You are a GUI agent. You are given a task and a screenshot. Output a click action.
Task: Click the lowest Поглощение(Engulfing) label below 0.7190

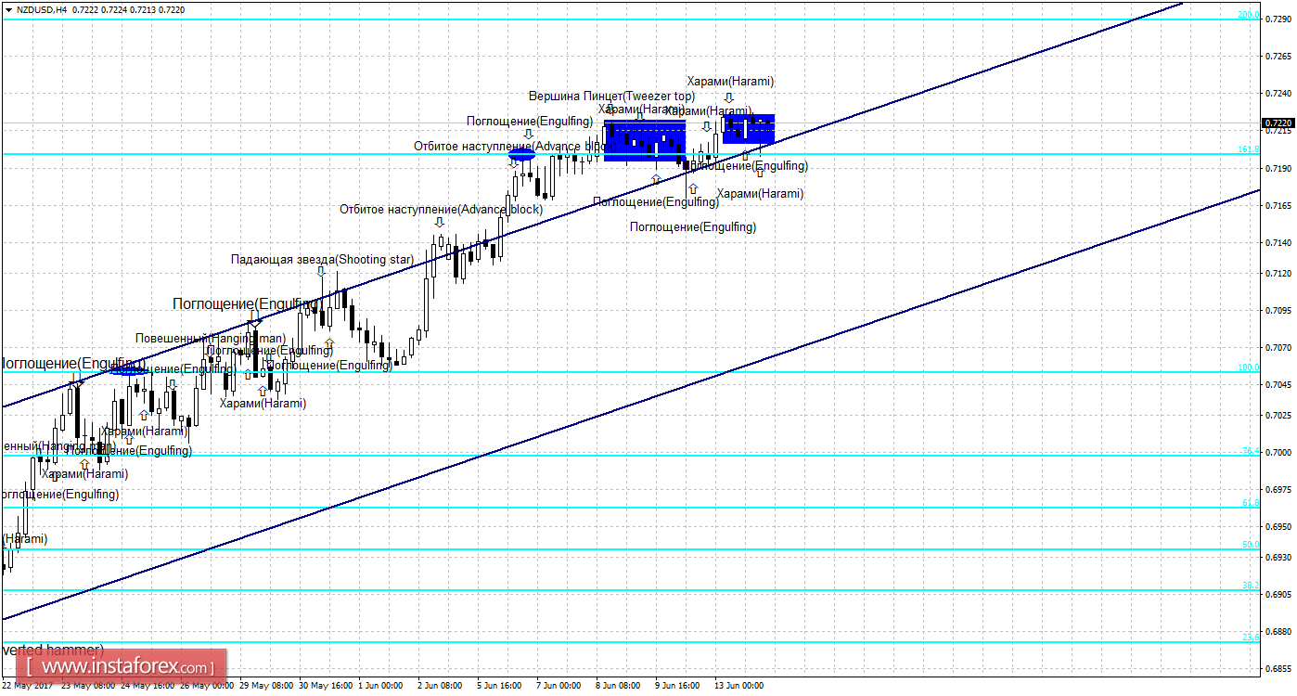pyautogui.click(x=693, y=226)
